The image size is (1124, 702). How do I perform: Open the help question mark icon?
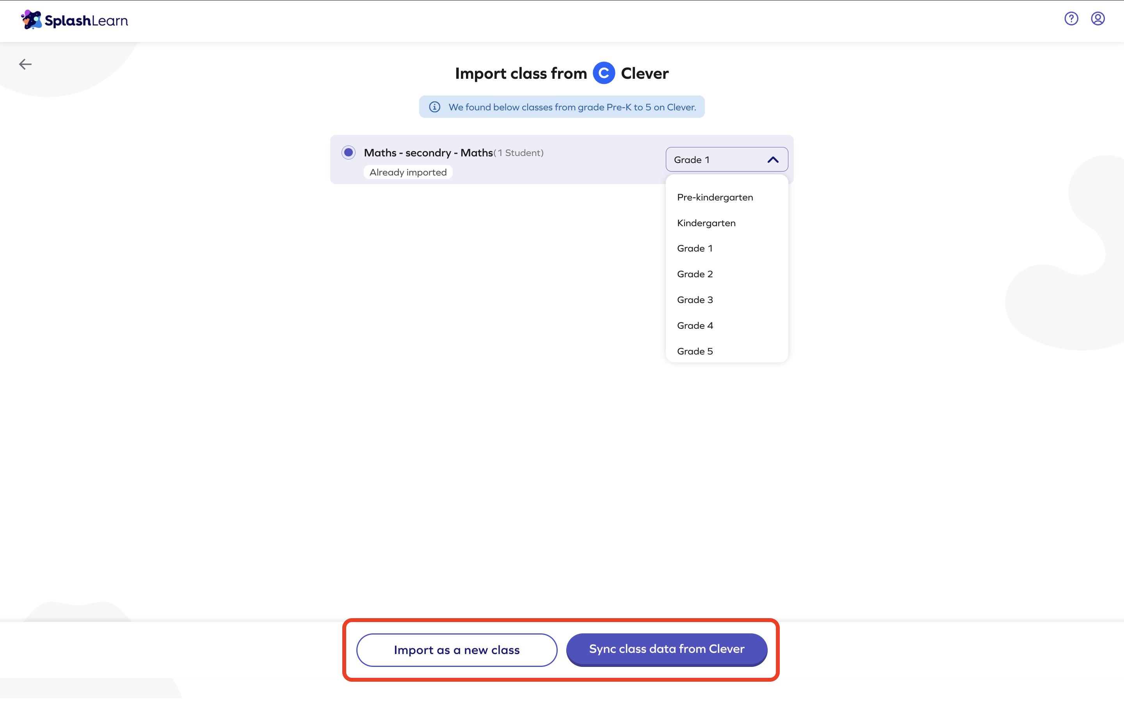click(1071, 19)
